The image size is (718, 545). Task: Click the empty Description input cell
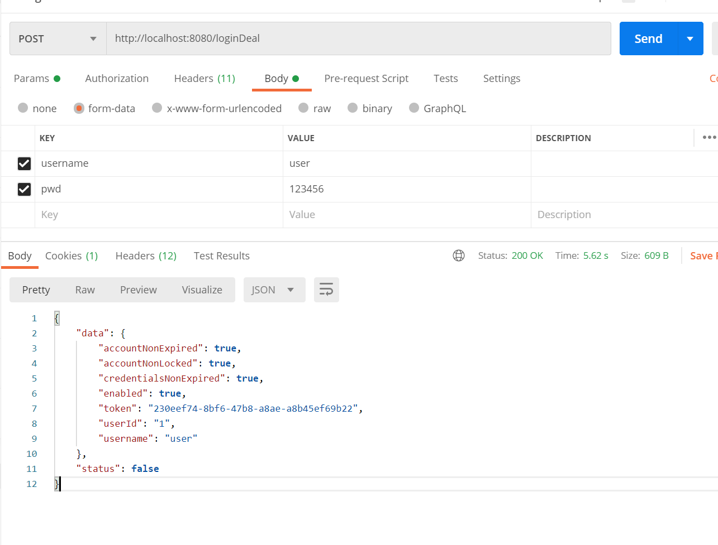tap(625, 215)
